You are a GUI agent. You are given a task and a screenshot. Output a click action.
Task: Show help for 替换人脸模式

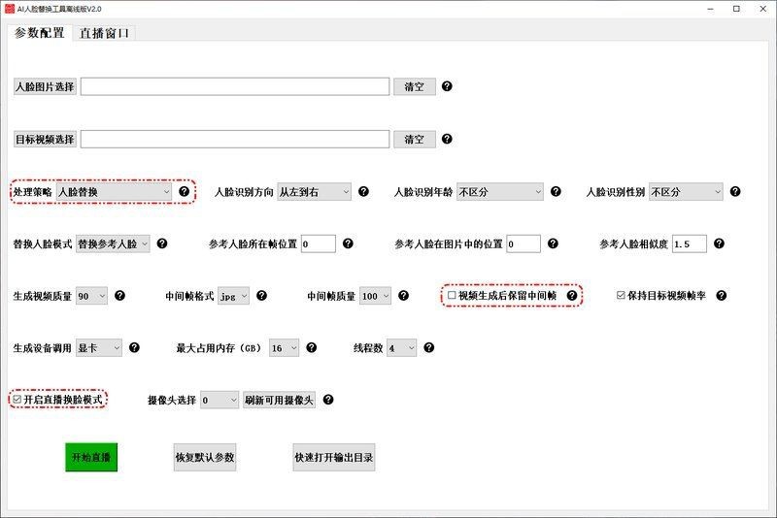pos(161,243)
